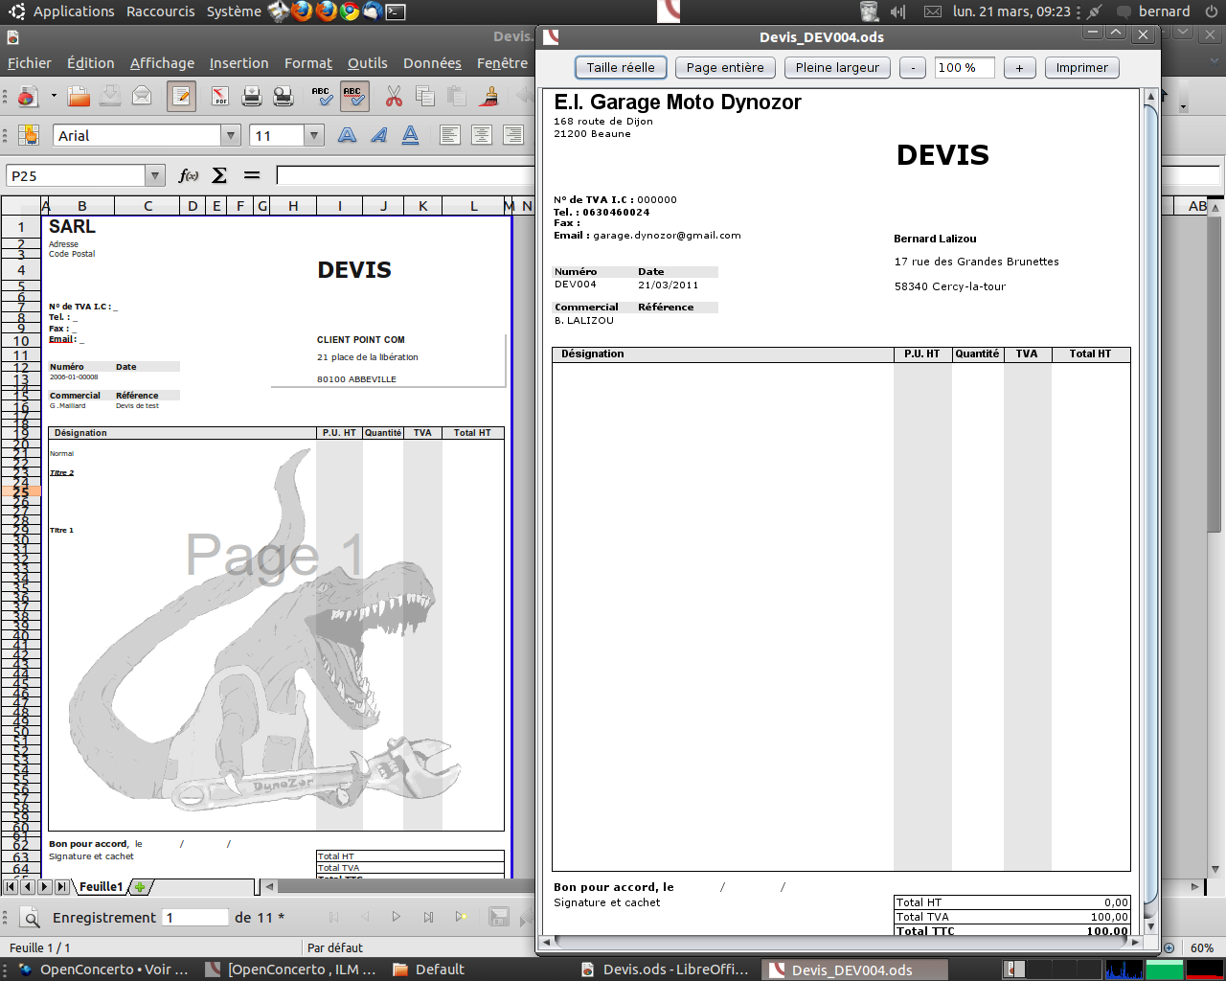The image size is (1226, 981).
Task: Click the Copy icon
Action: pyautogui.click(x=425, y=96)
